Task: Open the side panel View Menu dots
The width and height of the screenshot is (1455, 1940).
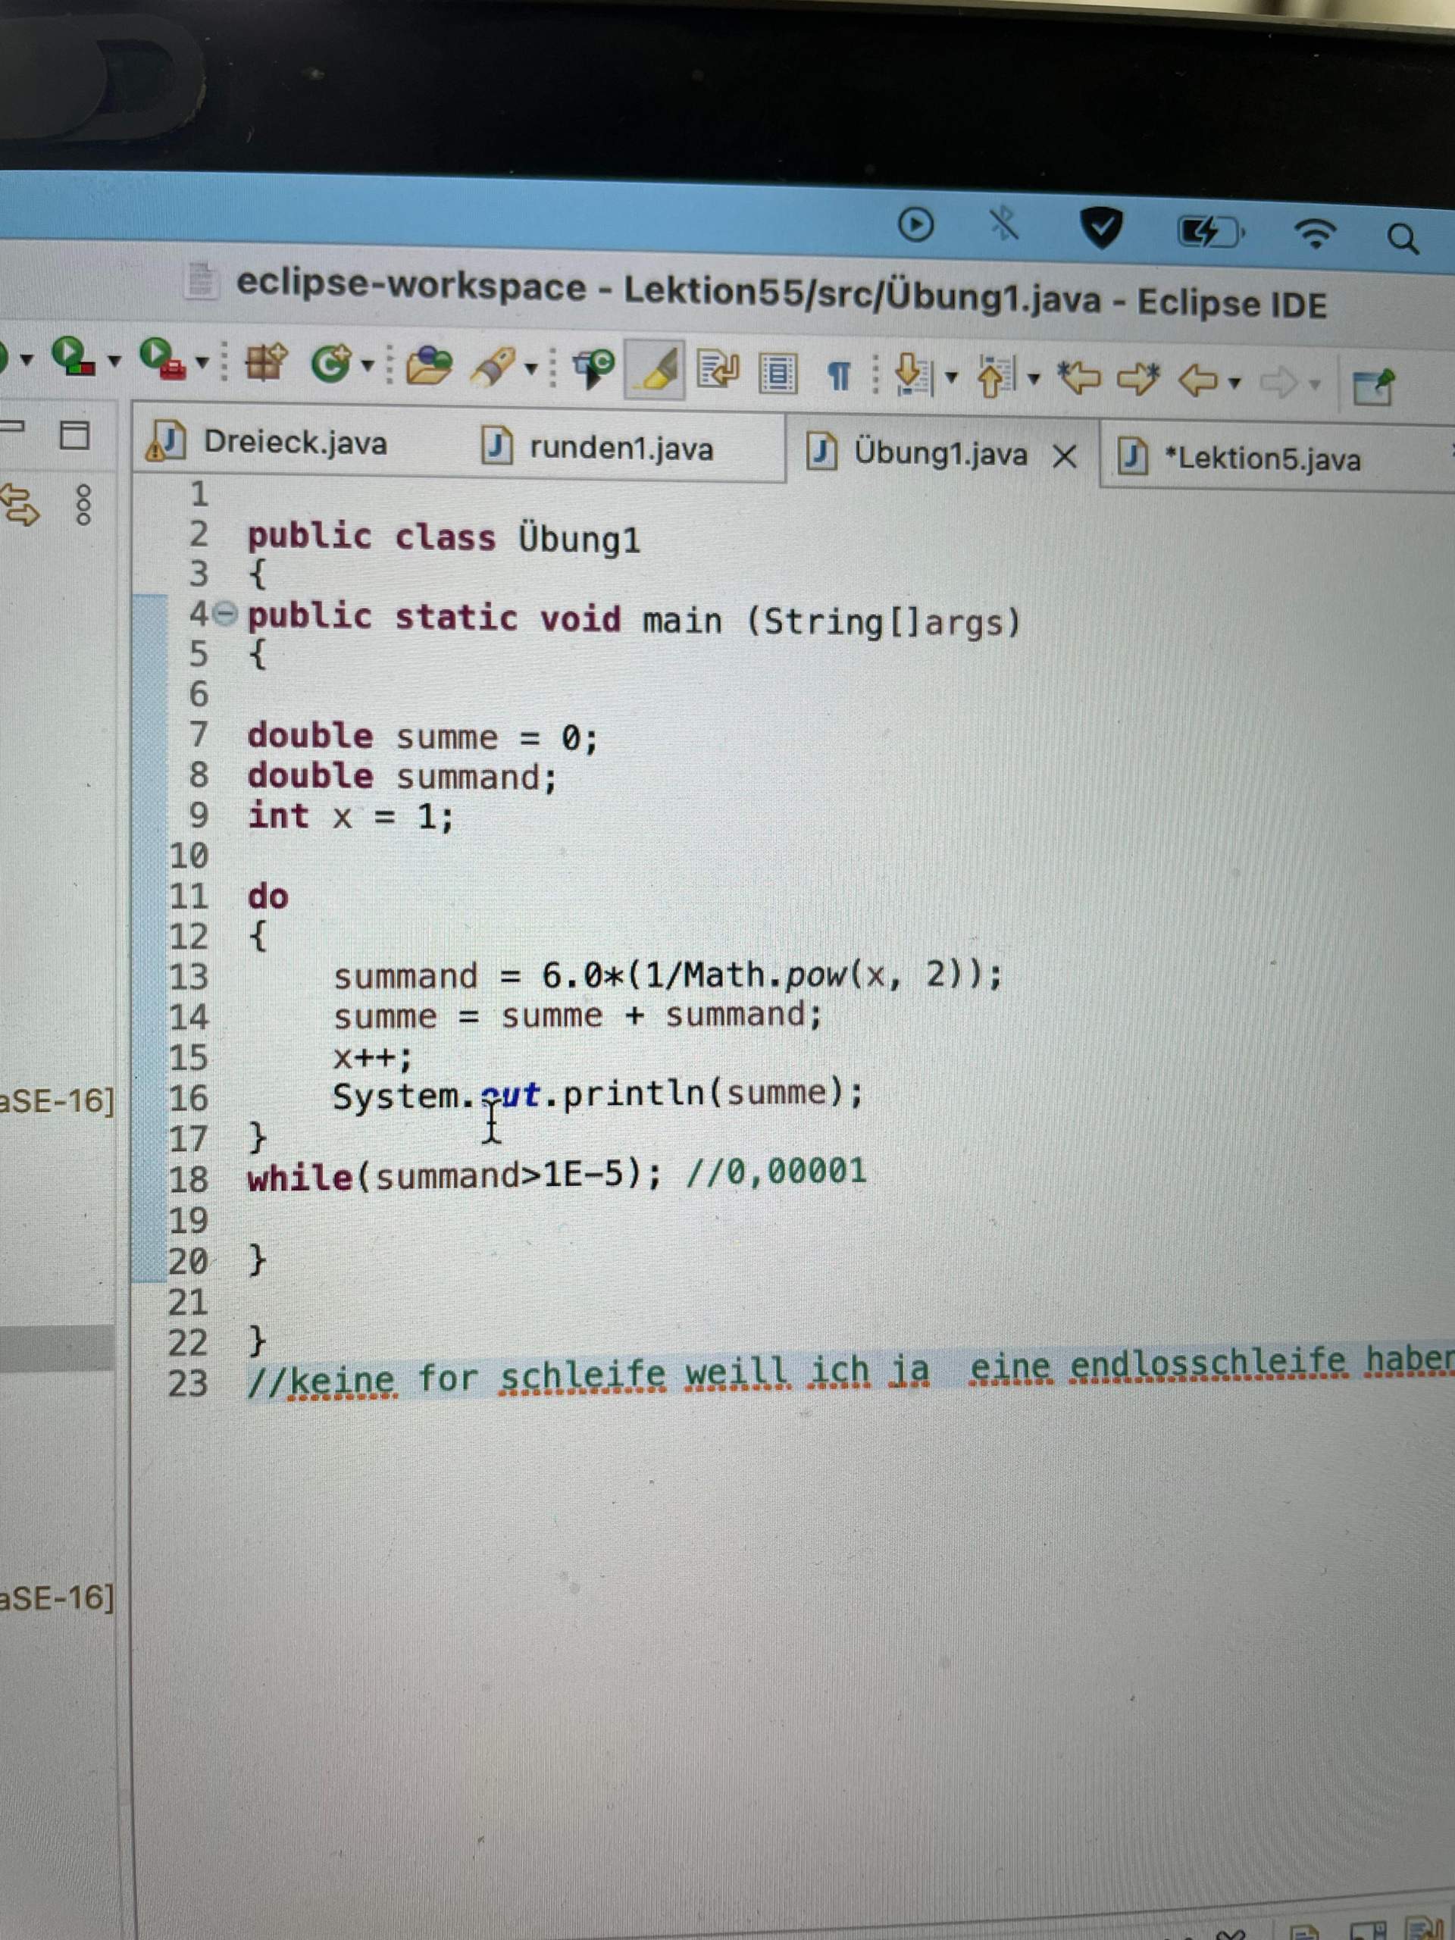Action: click(x=83, y=504)
